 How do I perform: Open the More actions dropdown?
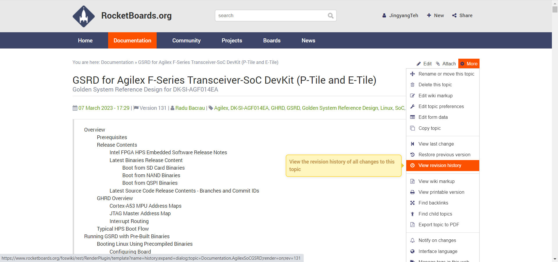(469, 64)
